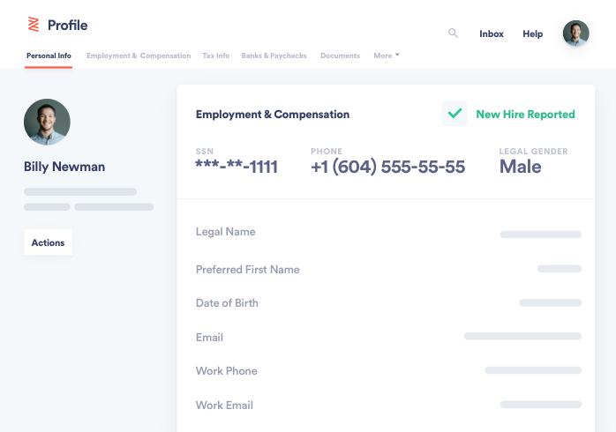616x432 pixels.
Task: Open search with the magnifier icon
Action: click(453, 33)
